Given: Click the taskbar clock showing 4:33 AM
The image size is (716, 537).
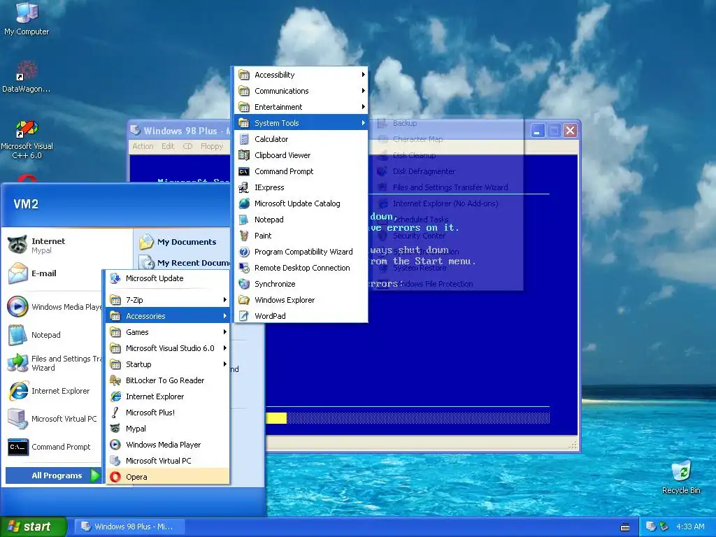Looking at the screenshot, I should click(x=690, y=527).
